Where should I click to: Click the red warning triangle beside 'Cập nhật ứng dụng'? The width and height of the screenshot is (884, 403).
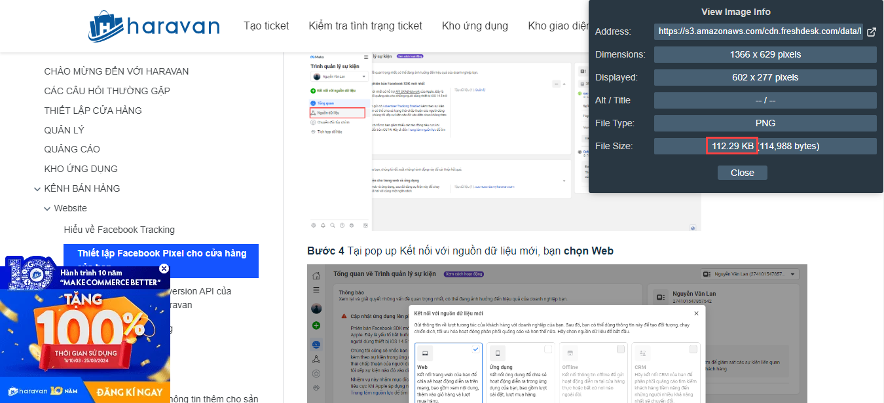(x=344, y=316)
